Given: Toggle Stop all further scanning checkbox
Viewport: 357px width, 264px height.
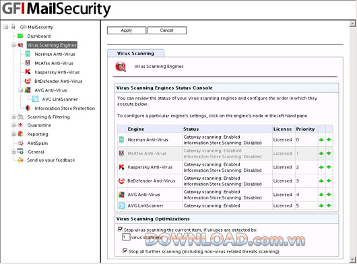Looking at the screenshot, I should coord(125,251).
